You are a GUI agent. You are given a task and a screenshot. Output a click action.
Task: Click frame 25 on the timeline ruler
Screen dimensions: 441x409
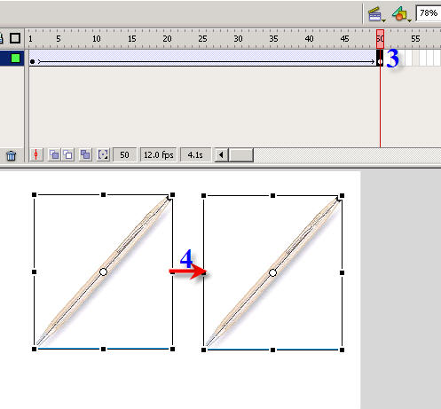202,39
